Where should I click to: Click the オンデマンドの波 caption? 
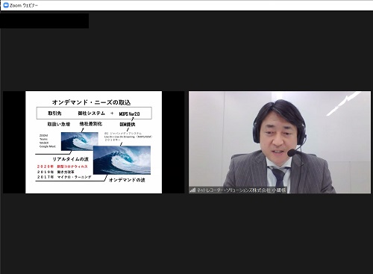pyautogui.click(x=127, y=180)
